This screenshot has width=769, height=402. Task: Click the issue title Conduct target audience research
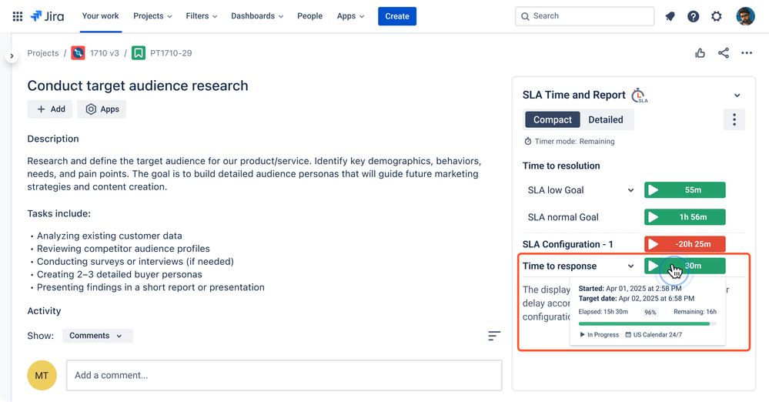coord(138,85)
